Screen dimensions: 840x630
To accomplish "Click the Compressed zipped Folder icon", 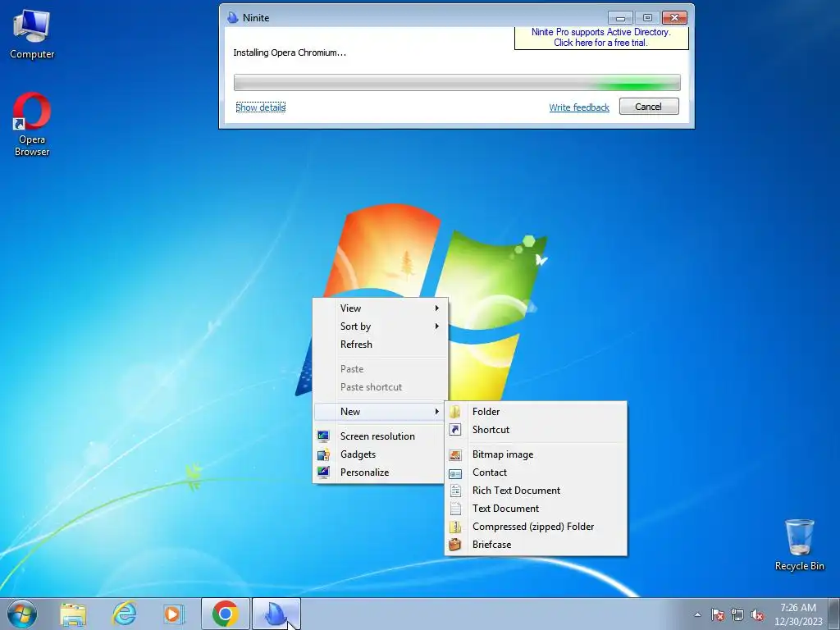I will tap(455, 527).
